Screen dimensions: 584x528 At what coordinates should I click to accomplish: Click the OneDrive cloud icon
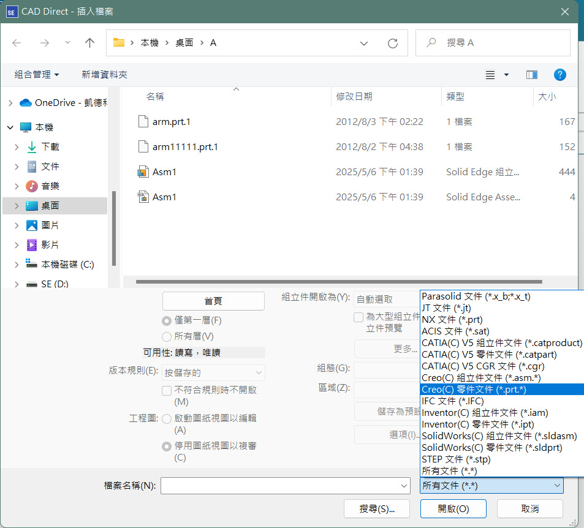[25, 103]
